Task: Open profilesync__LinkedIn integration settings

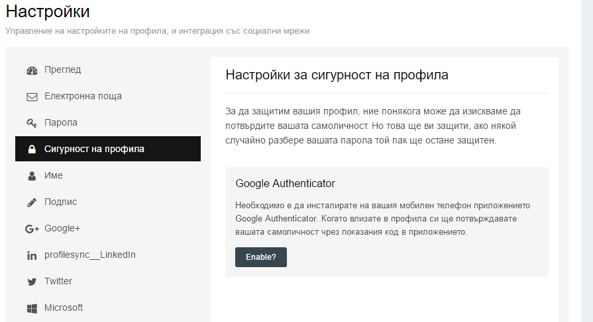Action: coord(108,255)
